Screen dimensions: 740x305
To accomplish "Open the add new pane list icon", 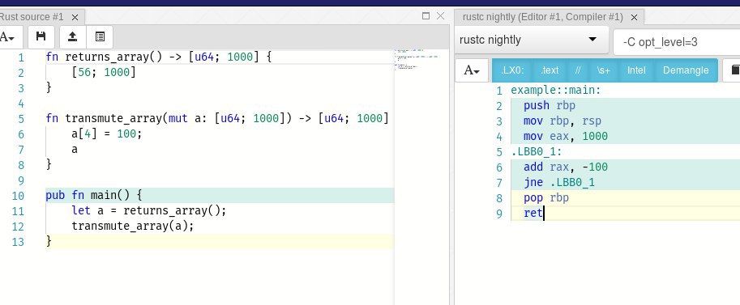I will (100, 36).
